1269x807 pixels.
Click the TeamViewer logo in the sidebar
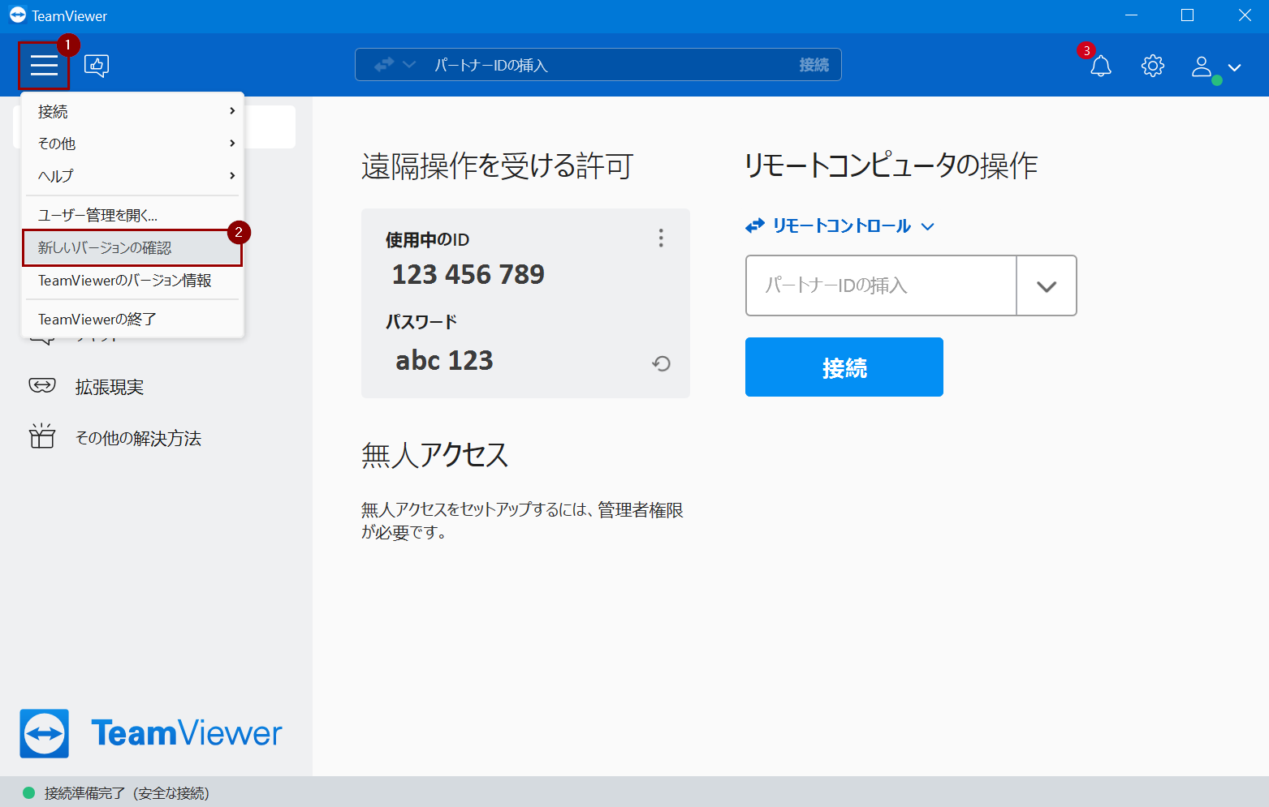pos(149,733)
